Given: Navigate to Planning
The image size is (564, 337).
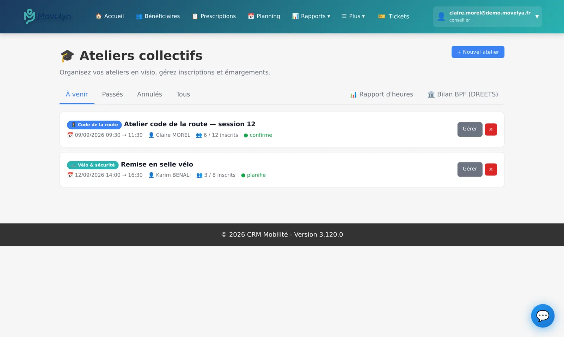Looking at the screenshot, I should tap(264, 16).
